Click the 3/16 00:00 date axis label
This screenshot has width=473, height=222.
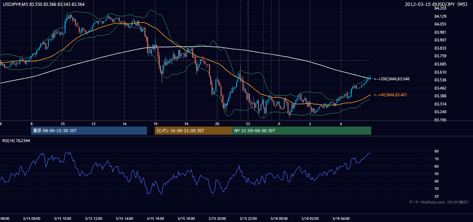click(x=279, y=219)
